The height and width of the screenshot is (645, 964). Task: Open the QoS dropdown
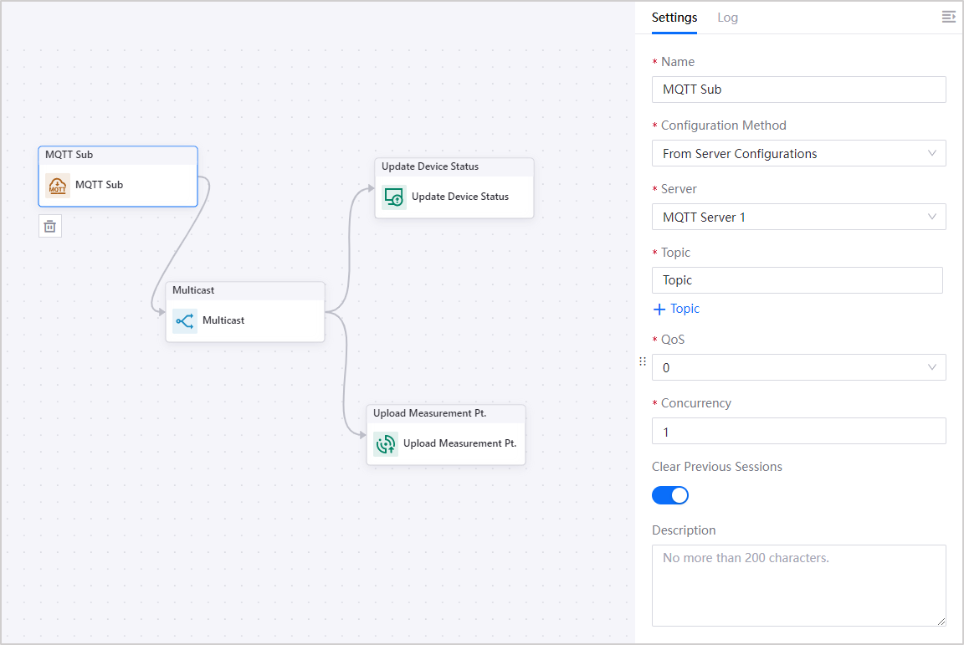click(798, 367)
